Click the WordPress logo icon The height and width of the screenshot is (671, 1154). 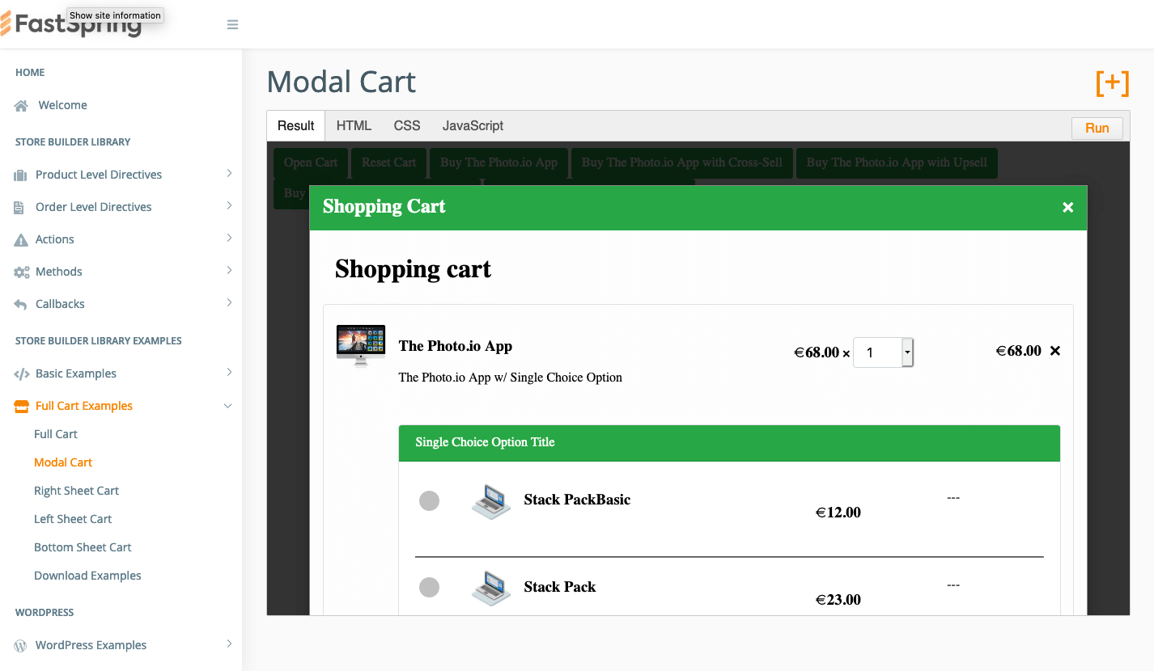(x=21, y=646)
